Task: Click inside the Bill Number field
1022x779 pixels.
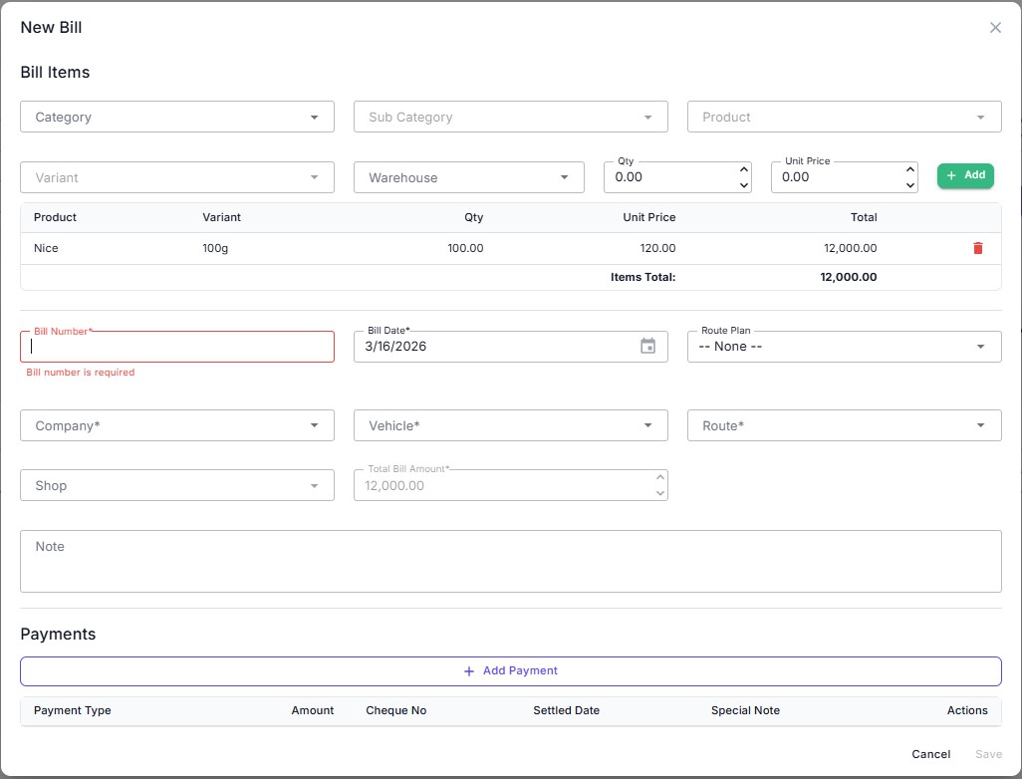Action: point(176,346)
